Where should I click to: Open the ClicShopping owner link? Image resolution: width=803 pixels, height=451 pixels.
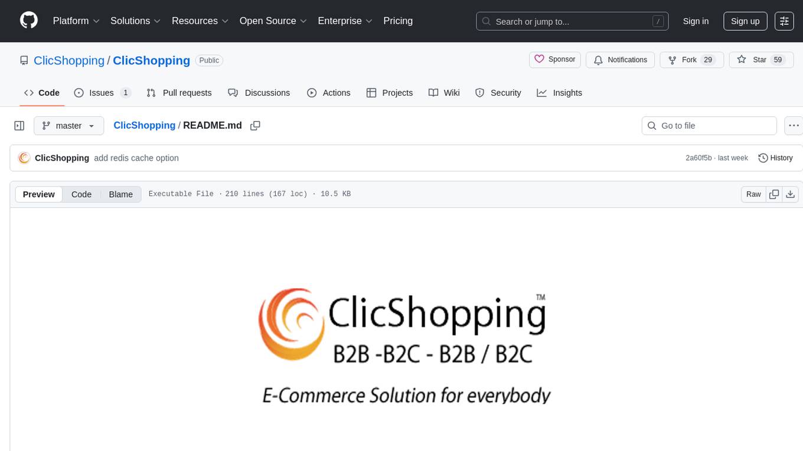pyautogui.click(x=69, y=60)
